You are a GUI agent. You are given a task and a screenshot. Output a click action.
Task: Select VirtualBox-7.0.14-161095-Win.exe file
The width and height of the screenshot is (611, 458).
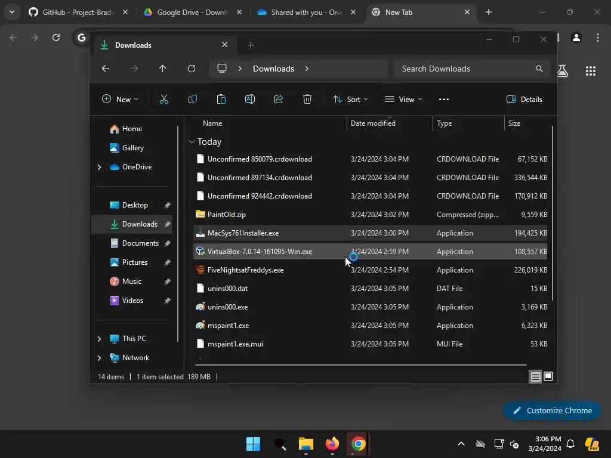coord(370,252)
